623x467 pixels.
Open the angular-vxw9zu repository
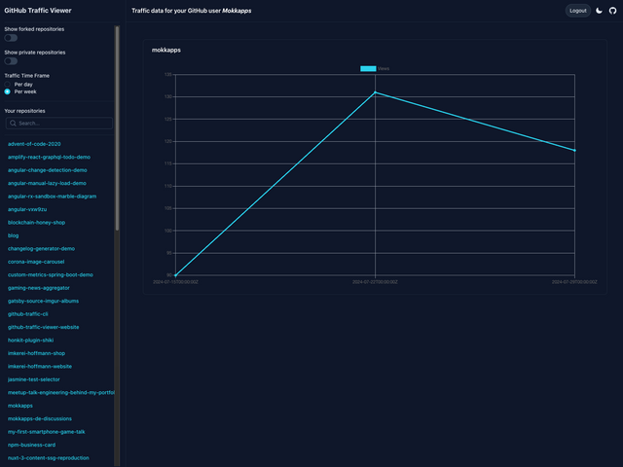click(x=27, y=209)
